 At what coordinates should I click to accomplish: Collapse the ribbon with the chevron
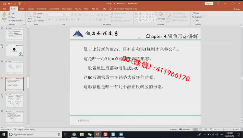click(241, 25)
